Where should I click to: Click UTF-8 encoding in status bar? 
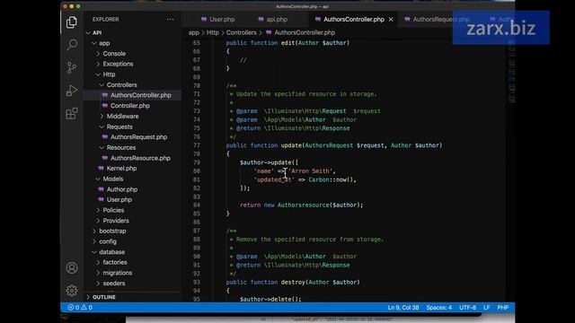(x=467, y=307)
